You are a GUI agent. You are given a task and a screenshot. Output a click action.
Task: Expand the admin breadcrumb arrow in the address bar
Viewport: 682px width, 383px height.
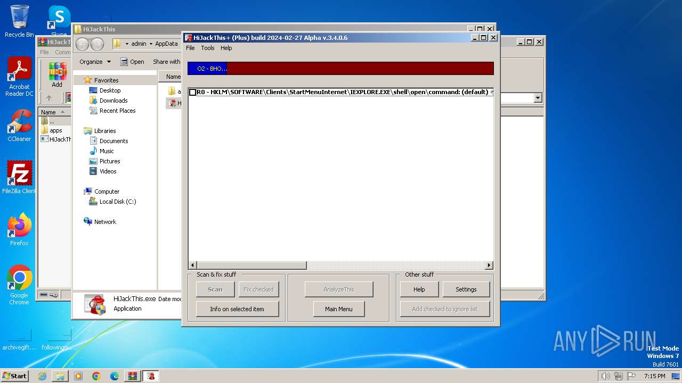tap(151, 44)
